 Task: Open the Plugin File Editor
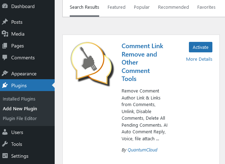[x=20, y=118]
